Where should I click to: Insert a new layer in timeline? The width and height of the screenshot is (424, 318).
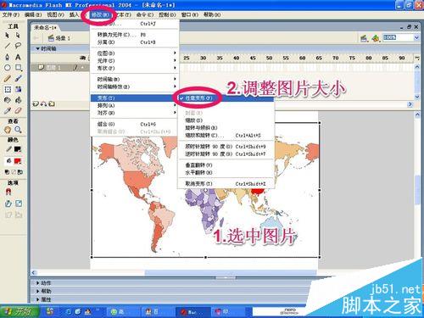(36, 104)
